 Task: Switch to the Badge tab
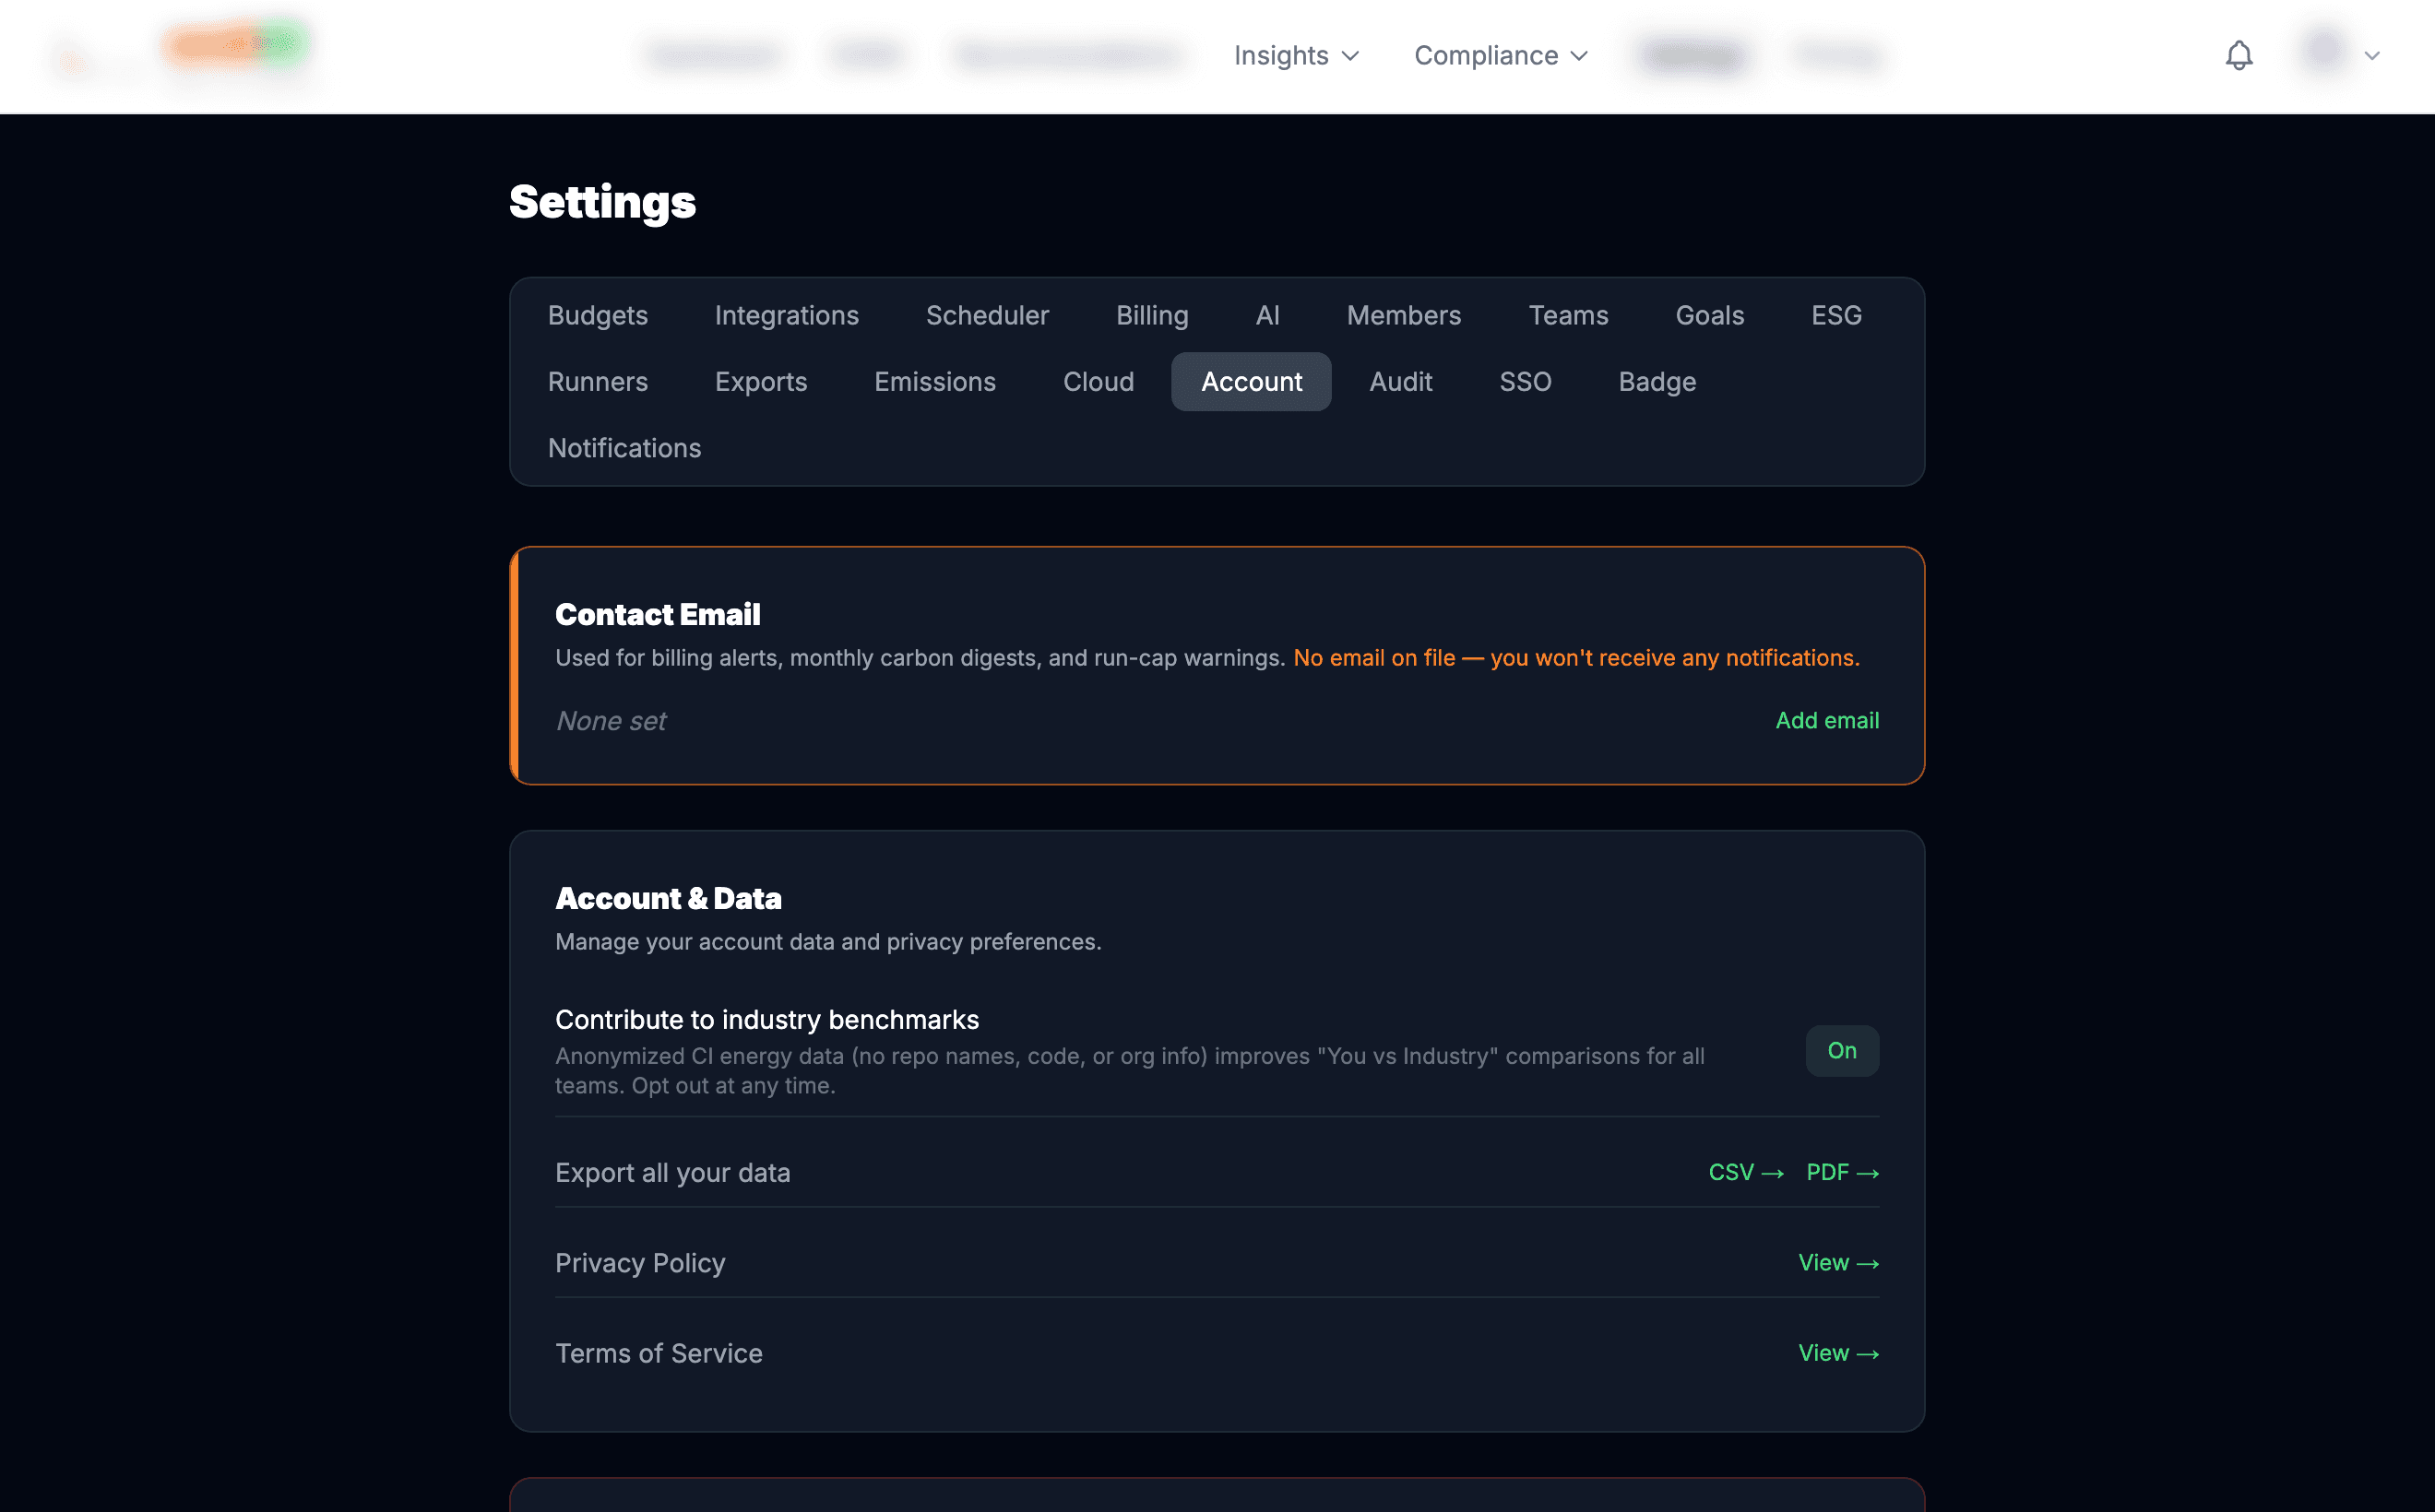click(1657, 381)
